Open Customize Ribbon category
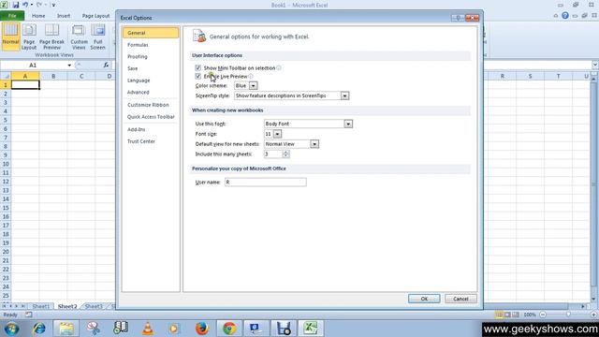This screenshot has height=337, width=599. click(148, 105)
